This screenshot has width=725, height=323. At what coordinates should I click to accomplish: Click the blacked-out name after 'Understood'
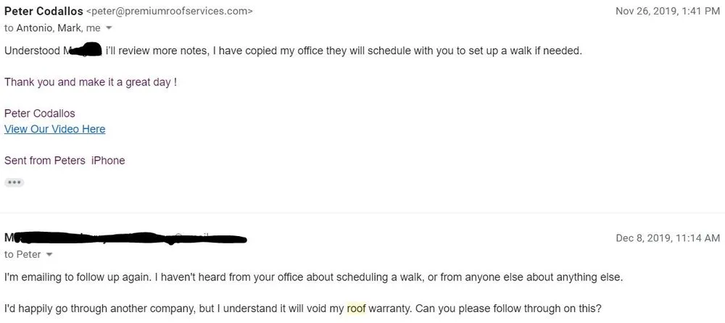coord(83,50)
